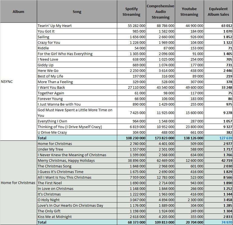The image size is (233, 225).
Task: Select the Sailing song cell
Action: click(77, 37)
